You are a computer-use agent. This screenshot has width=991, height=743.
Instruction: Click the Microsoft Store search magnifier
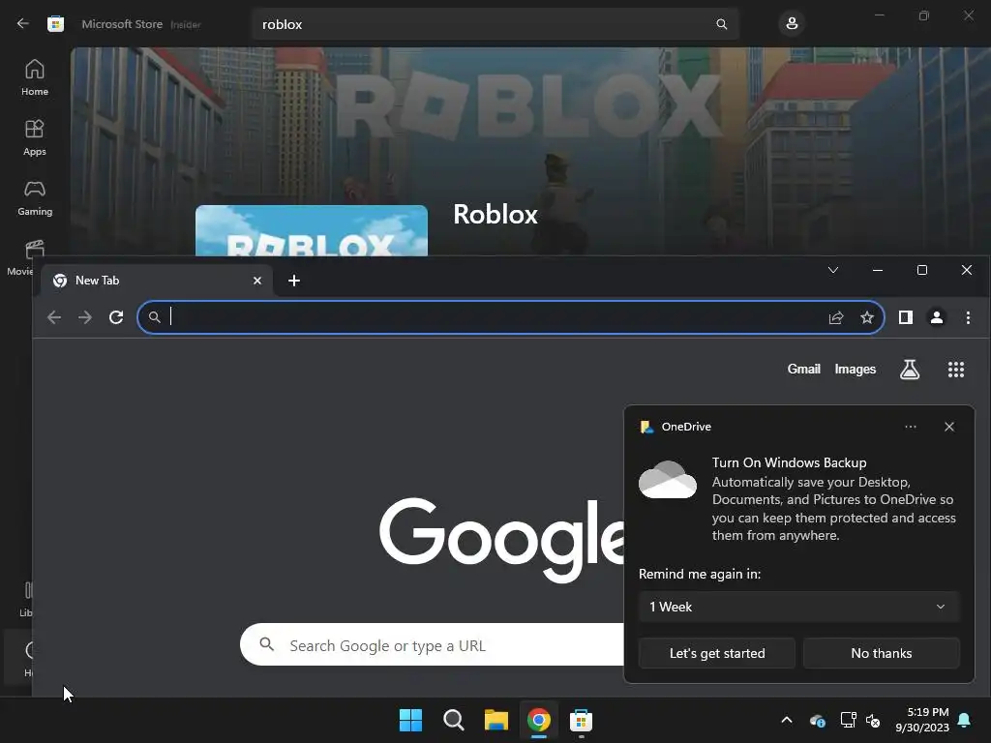click(721, 24)
